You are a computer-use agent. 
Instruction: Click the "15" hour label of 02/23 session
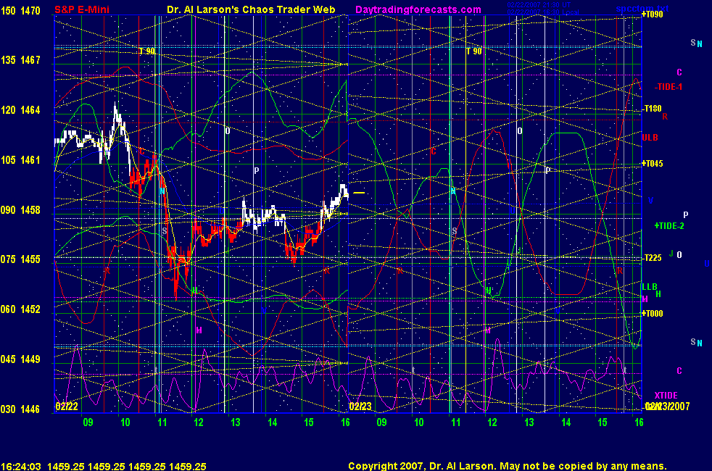(602, 422)
